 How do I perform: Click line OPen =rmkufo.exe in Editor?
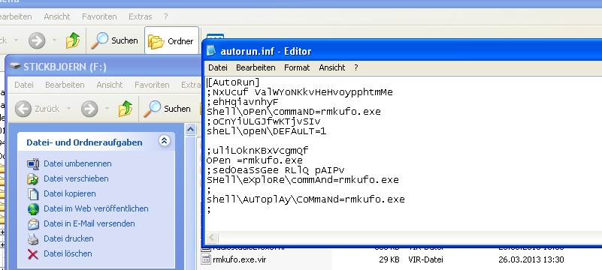[255, 160]
